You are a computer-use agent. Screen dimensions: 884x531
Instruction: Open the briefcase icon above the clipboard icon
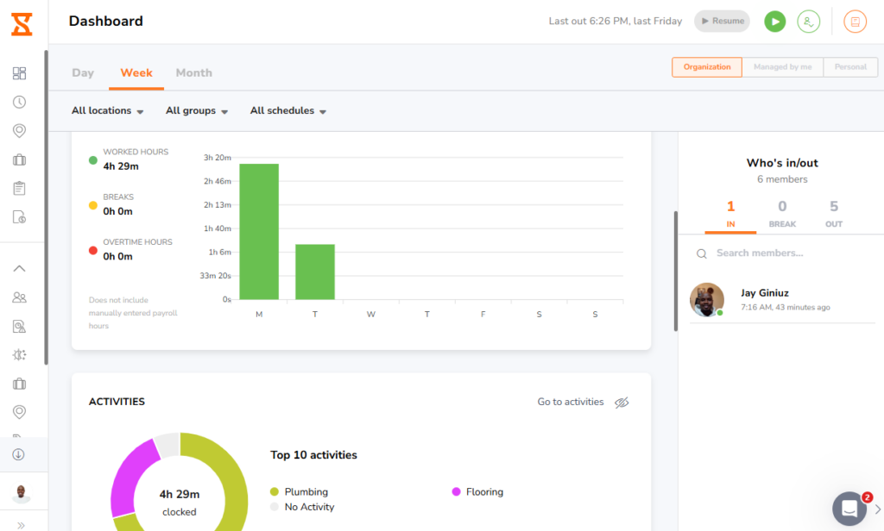click(x=19, y=160)
